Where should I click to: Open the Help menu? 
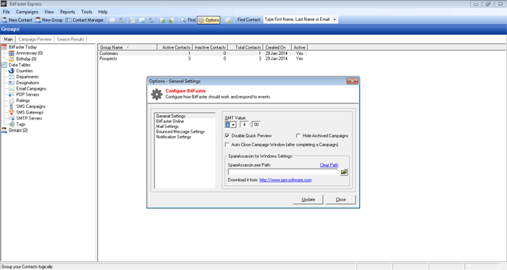[103, 12]
